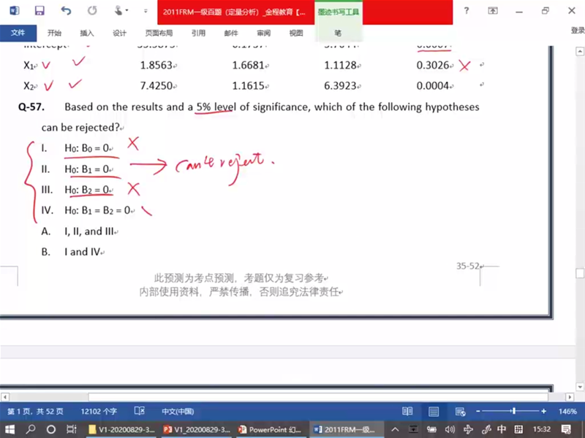Open Ribbon Display Options
The height and width of the screenshot is (438, 585).
tap(492, 11)
